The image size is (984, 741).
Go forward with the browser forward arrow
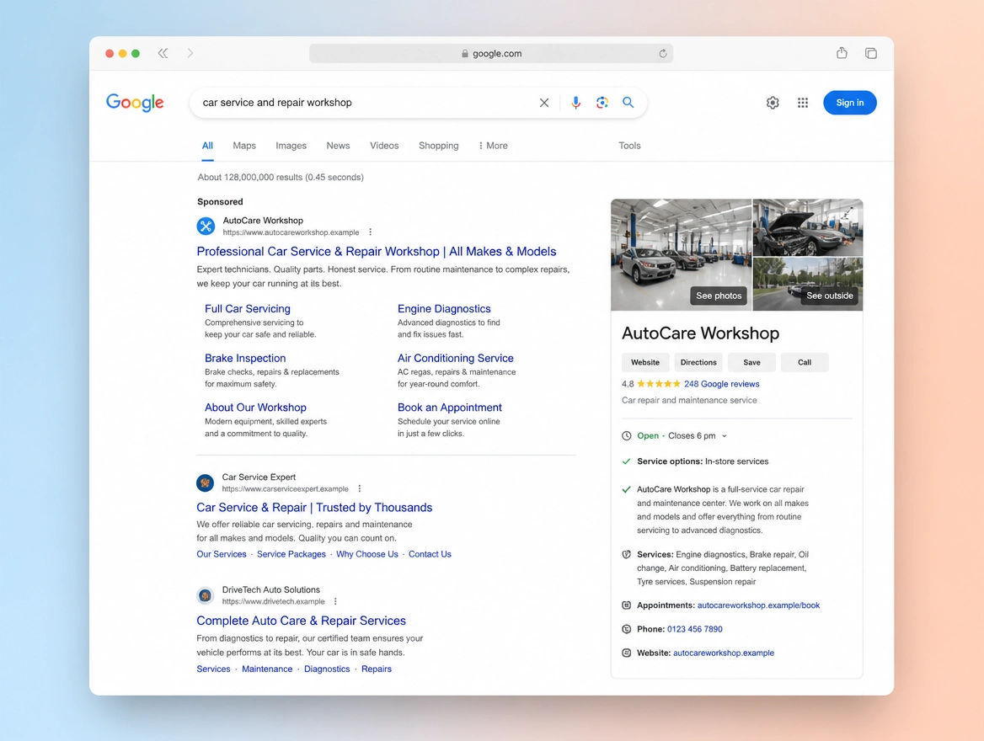(x=190, y=53)
